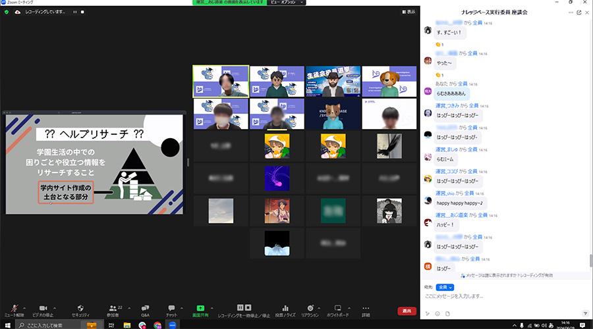Toggle the Chat panel
The width and height of the screenshot is (593, 329).
point(171,309)
